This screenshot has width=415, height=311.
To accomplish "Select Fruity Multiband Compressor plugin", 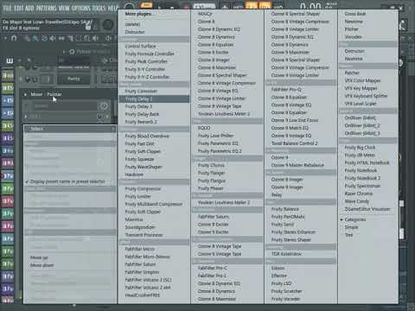I will [154, 204].
